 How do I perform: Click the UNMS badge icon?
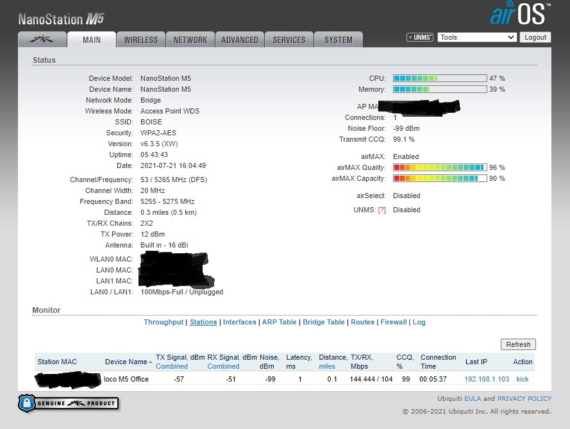tap(420, 37)
